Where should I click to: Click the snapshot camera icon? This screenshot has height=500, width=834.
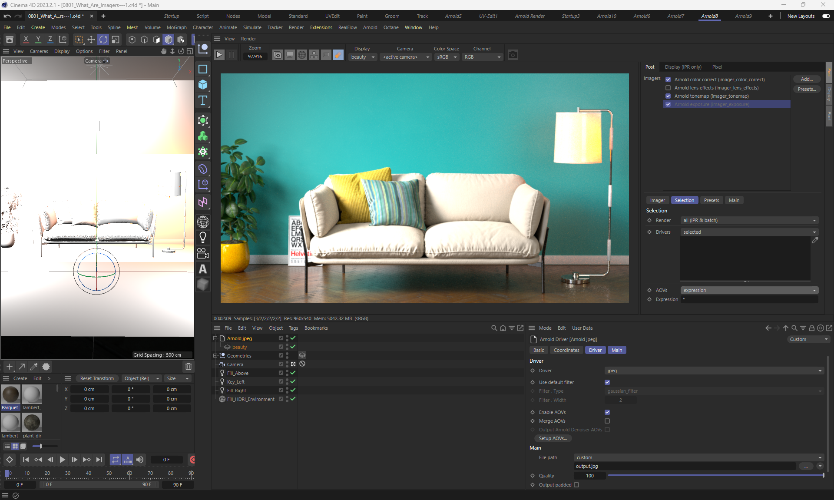tap(513, 55)
